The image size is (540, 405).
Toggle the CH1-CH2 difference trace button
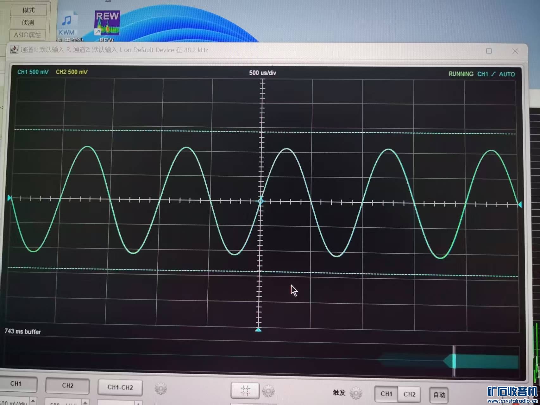point(120,387)
